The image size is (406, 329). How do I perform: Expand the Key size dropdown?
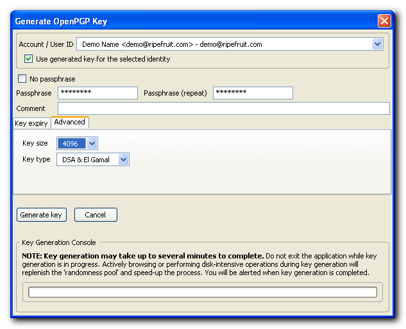click(92, 144)
